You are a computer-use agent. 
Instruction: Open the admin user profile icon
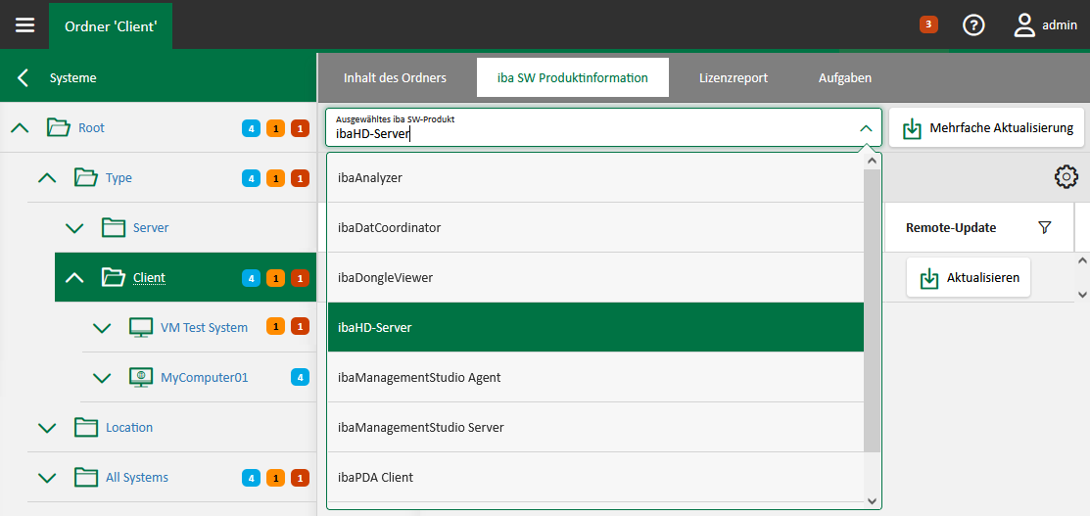point(1024,25)
